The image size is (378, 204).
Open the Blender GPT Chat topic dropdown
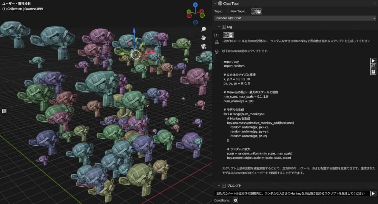pyautogui.click(x=295, y=18)
